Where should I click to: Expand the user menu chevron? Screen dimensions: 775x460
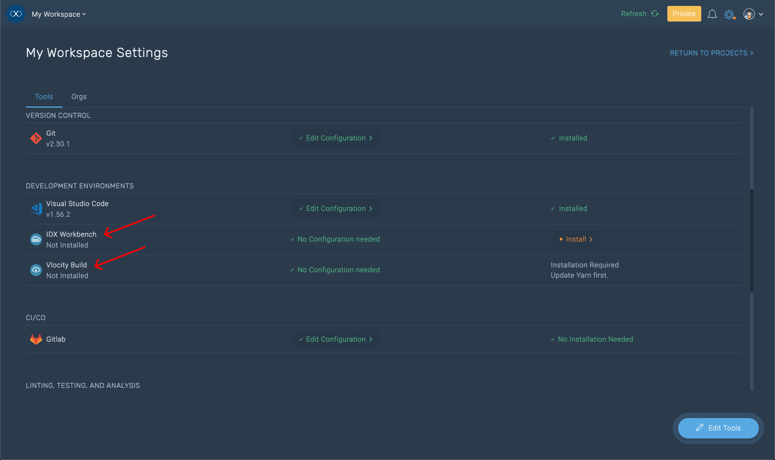pos(761,15)
